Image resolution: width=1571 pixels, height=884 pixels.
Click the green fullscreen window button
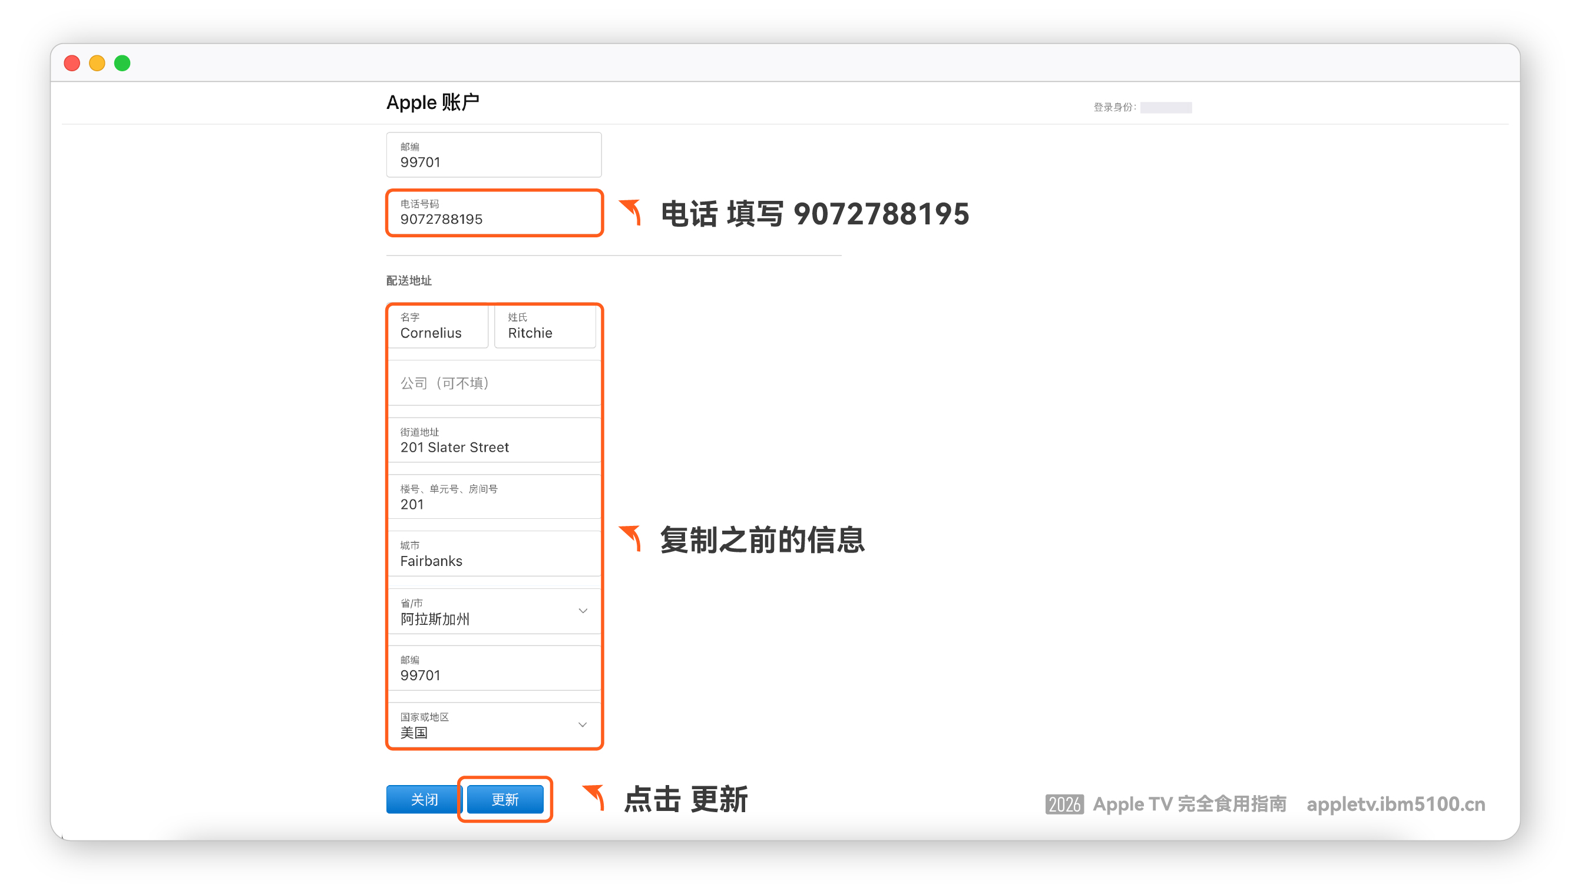click(123, 64)
